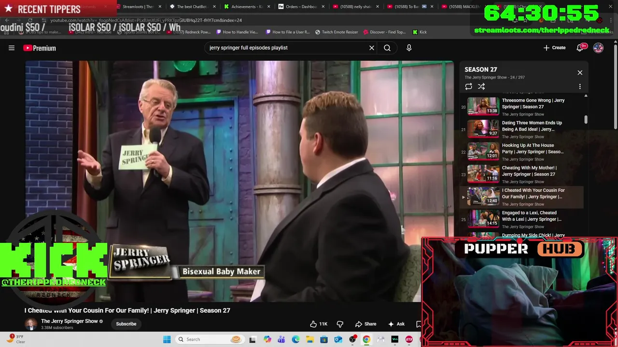Open Windows Start menu

pyautogui.click(x=167, y=339)
